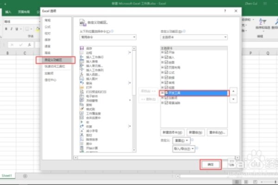
Task: Expand the 视图 tab tree node
Action: [162, 87]
